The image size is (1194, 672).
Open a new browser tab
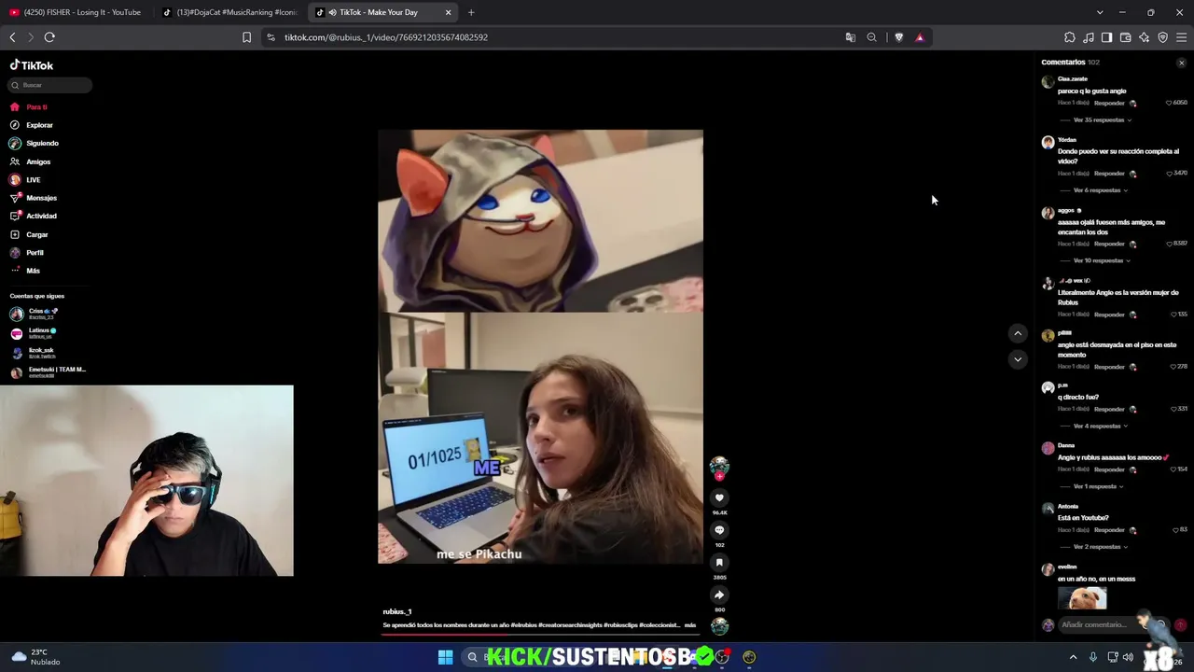tap(471, 12)
